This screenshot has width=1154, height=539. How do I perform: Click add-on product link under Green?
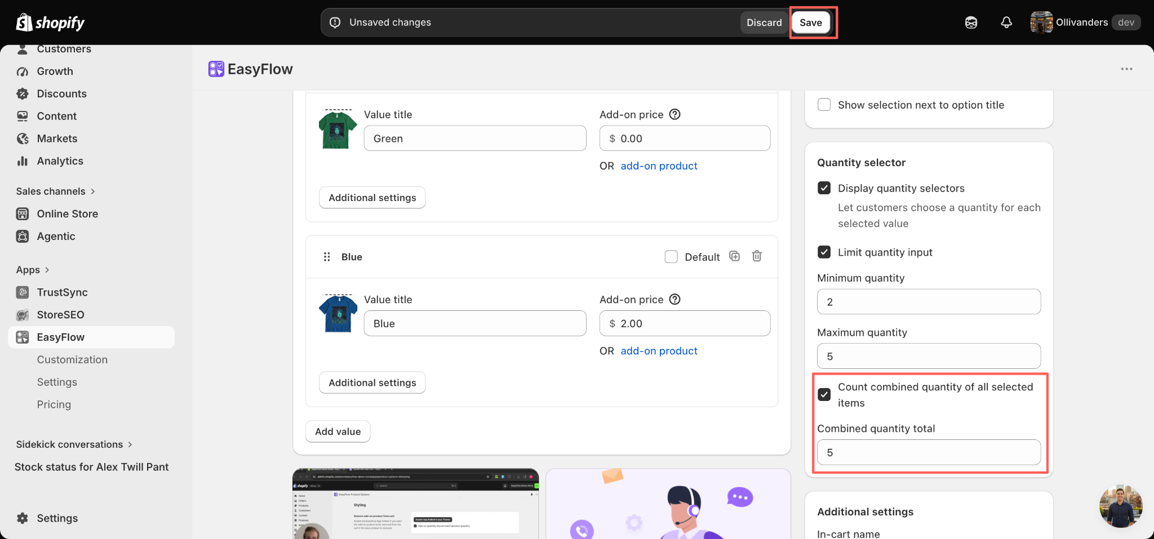click(659, 166)
